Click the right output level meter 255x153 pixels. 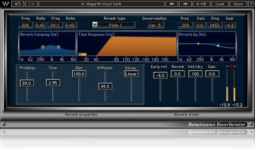234,86
